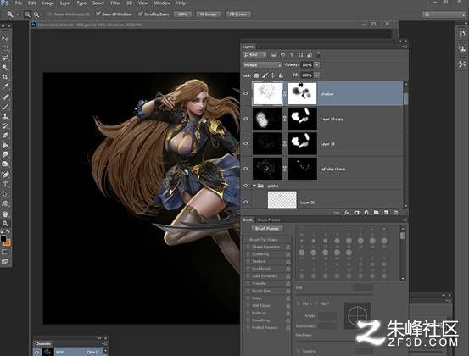Enable Texture checkbox in Brush panel
The height and width of the screenshot is (356, 469).
248,262
